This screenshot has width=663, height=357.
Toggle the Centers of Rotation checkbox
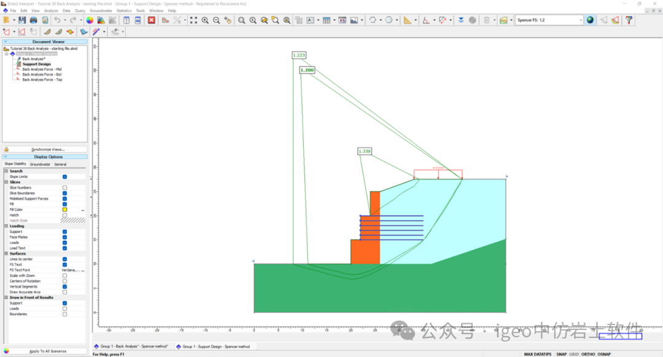point(64,281)
